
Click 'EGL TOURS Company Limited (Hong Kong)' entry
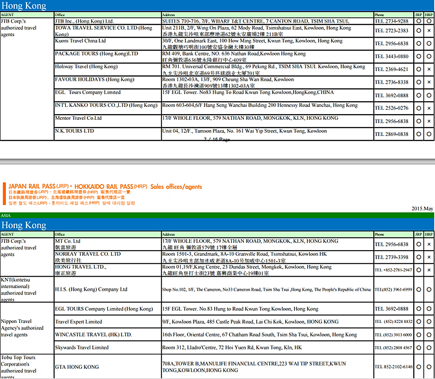coord(104,309)
